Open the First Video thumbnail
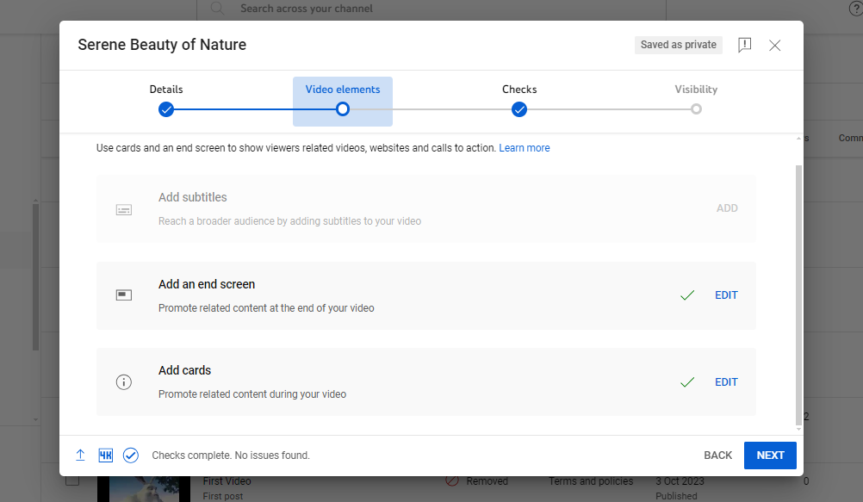This screenshot has height=502, width=863. tap(144, 489)
